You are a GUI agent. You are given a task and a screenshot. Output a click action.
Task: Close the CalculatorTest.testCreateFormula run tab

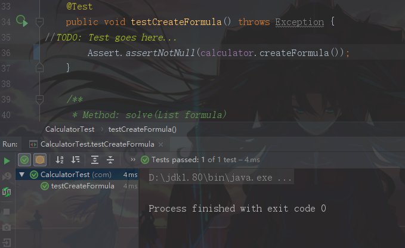[161, 144]
